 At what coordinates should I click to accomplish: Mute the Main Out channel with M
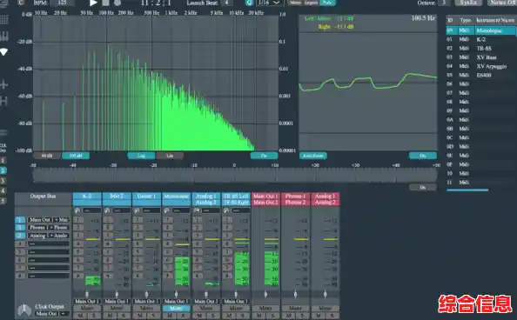point(259,316)
